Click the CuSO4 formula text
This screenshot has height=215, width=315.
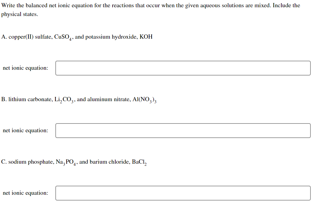(62, 37)
